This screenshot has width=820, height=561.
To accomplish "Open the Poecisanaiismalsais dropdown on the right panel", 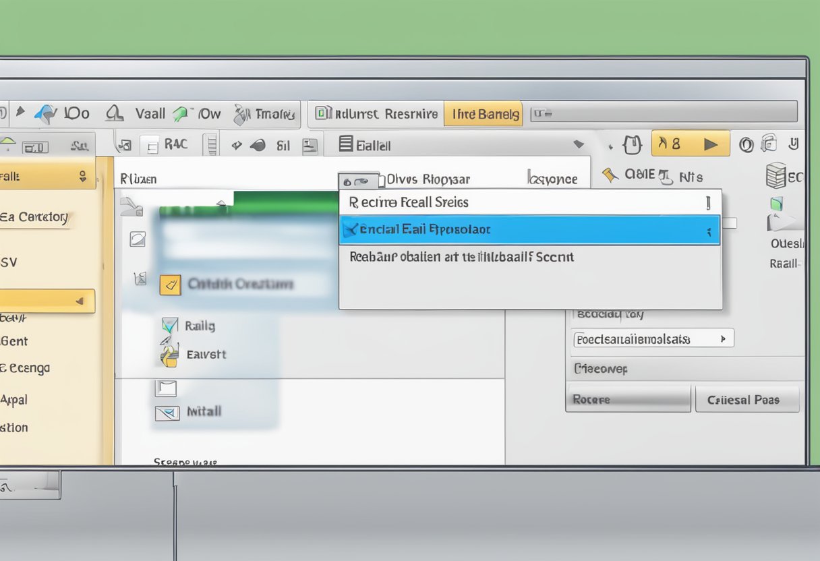I will point(651,338).
